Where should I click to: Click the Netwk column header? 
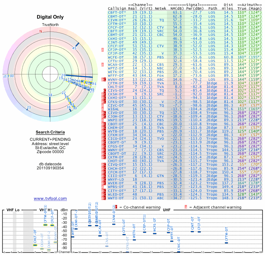tap(161, 9)
